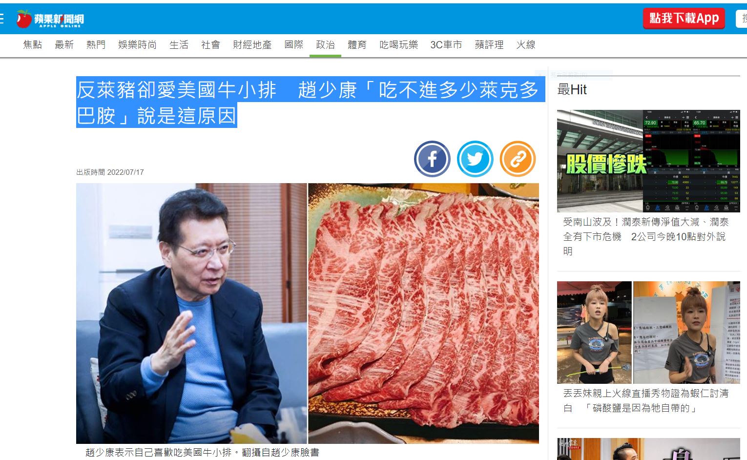Open 吃喝玩樂 section

(399, 45)
